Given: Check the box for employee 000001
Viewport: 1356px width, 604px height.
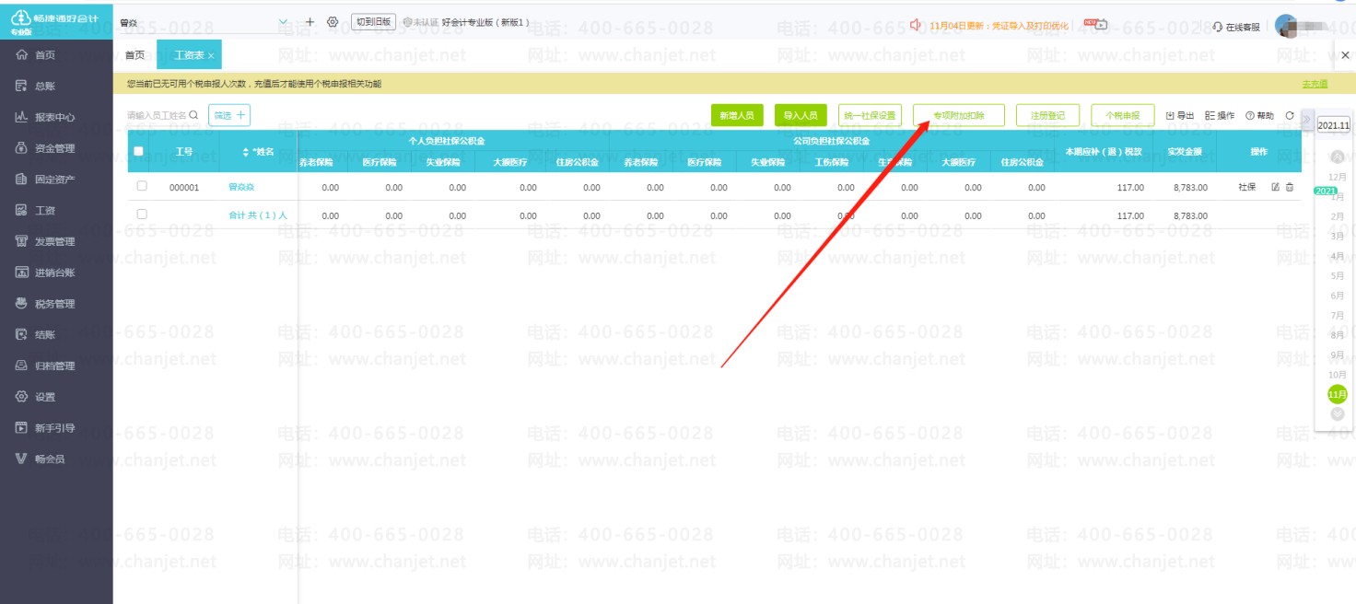Looking at the screenshot, I should [x=142, y=186].
